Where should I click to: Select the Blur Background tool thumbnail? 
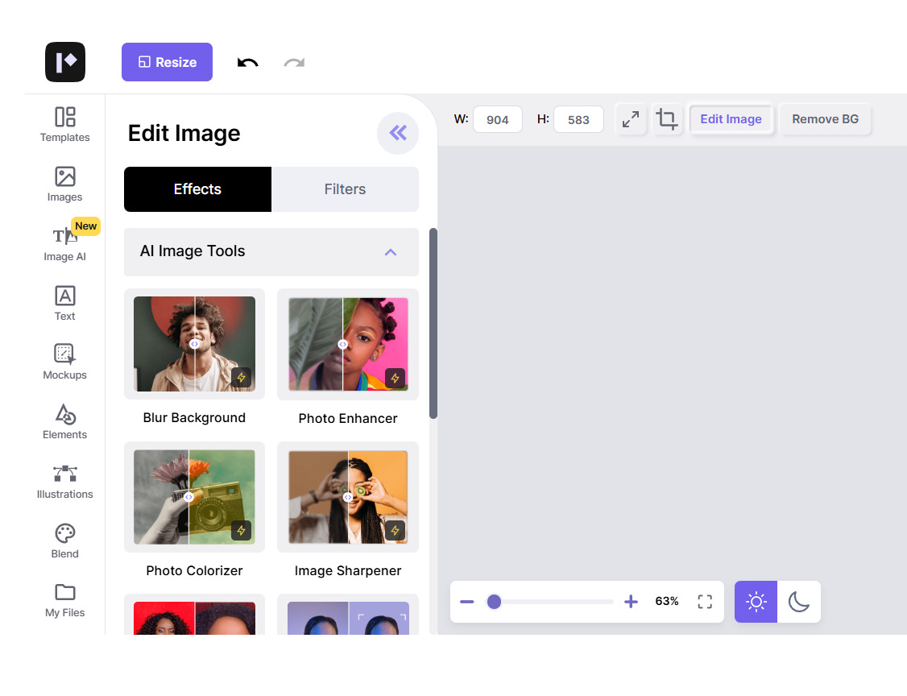click(194, 344)
